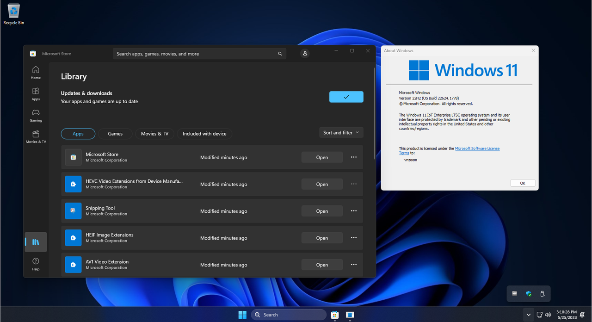Click the Microsoft Store app icon in list
The height and width of the screenshot is (322, 592).
click(x=73, y=157)
